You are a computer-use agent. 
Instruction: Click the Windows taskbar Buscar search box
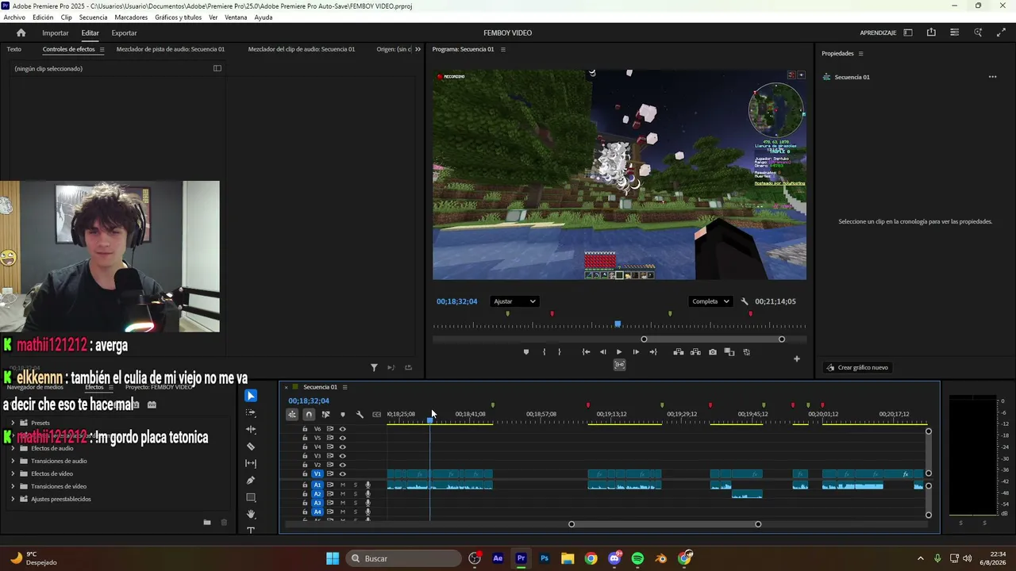(402, 558)
